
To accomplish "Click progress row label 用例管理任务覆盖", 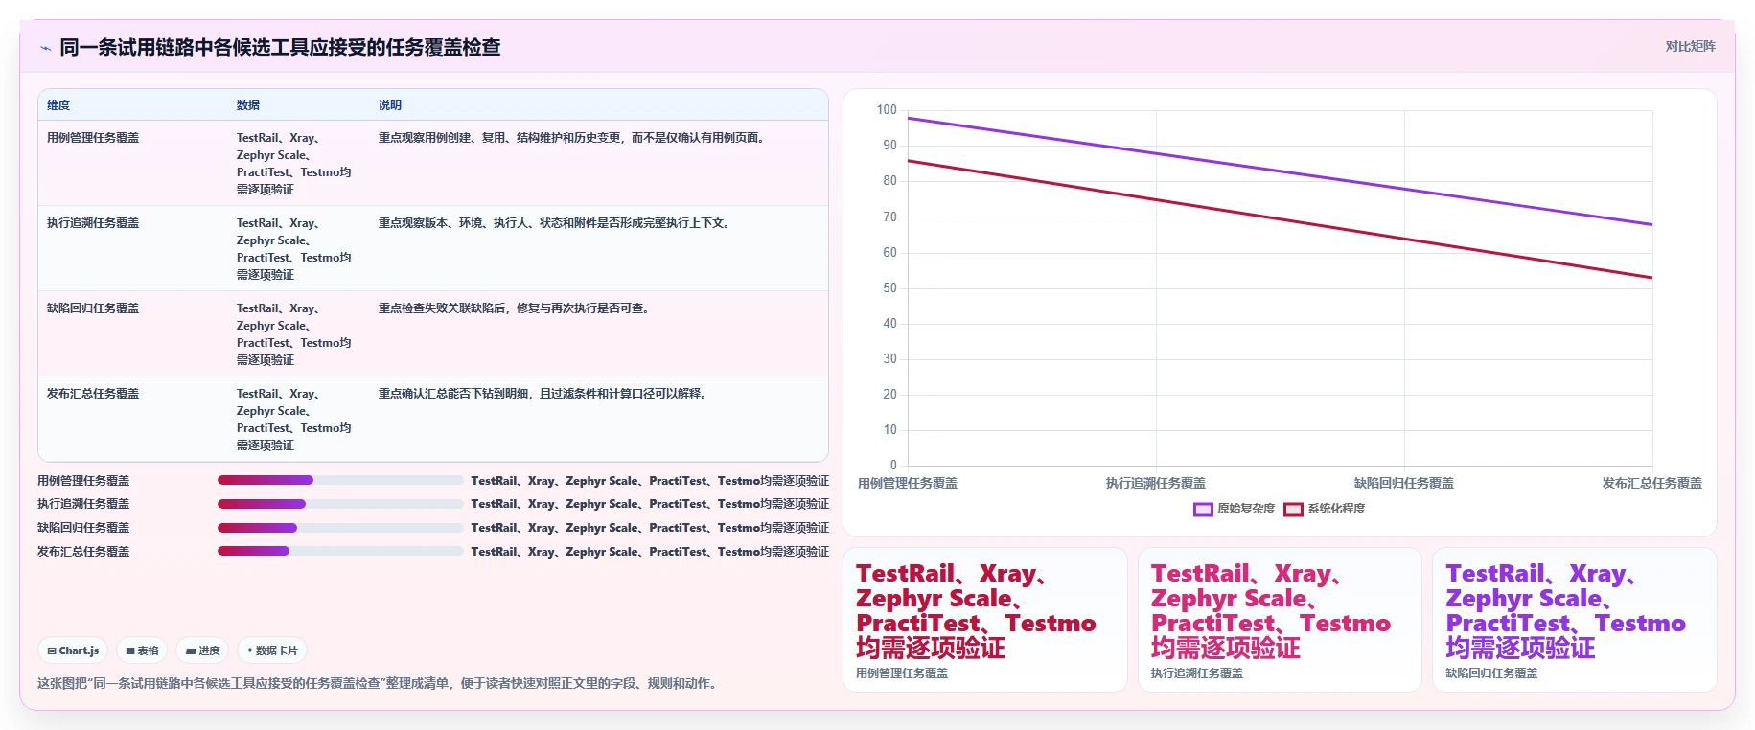I will pyautogui.click(x=83, y=481).
